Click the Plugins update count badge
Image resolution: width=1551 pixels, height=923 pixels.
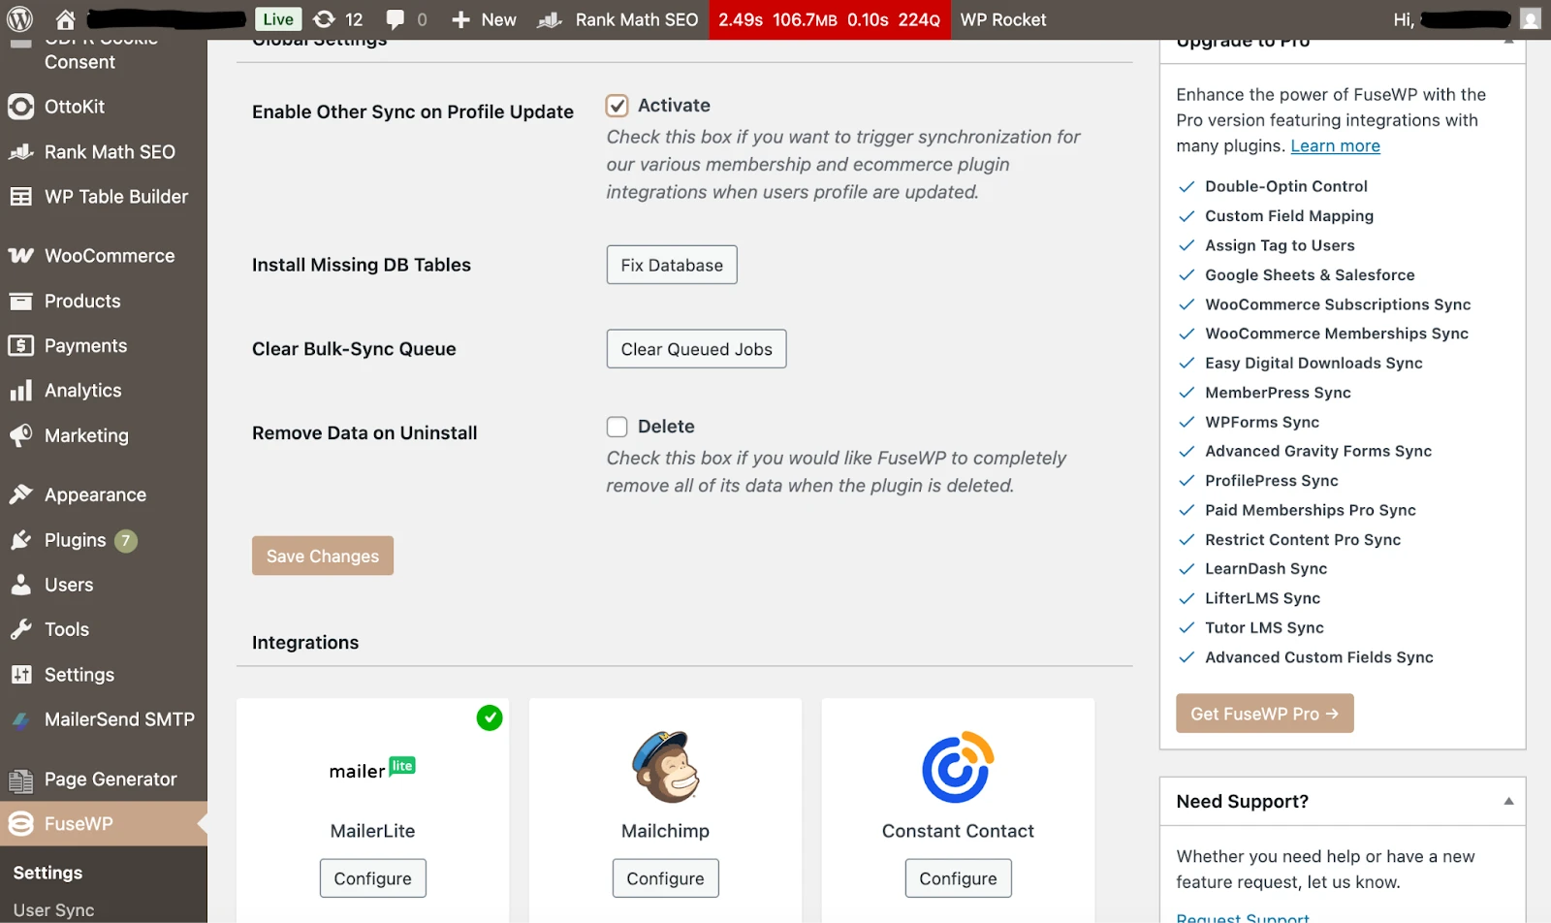[125, 541]
